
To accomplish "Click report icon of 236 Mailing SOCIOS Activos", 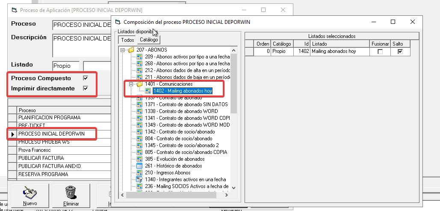I will pyautogui.click(x=139, y=186).
